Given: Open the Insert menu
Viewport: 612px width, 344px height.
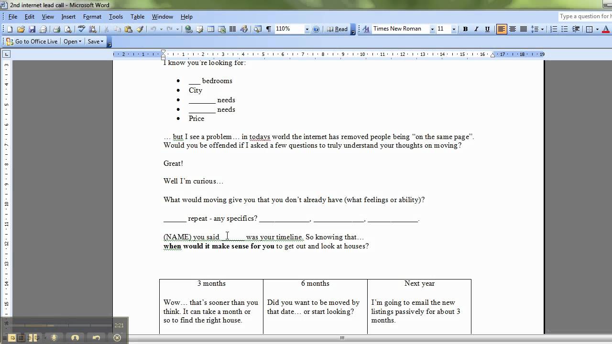Looking at the screenshot, I should tap(68, 17).
